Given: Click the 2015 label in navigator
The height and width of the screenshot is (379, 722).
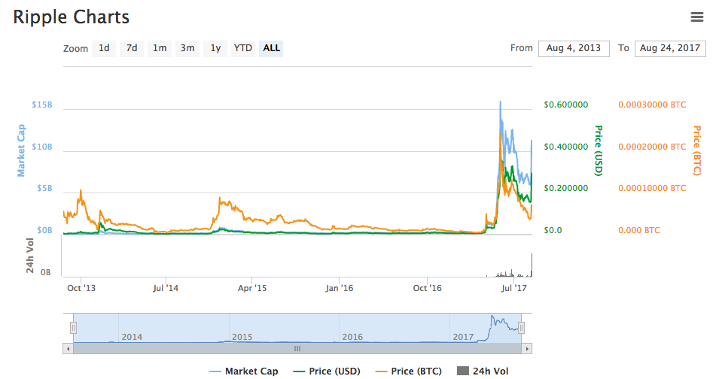Looking at the screenshot, I should tap(242, 337).
